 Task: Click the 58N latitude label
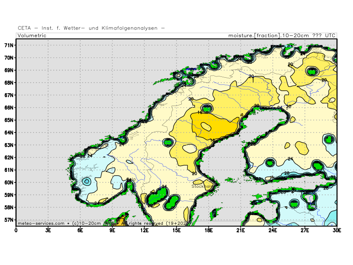pyautogui.click(x=9, y=207)
